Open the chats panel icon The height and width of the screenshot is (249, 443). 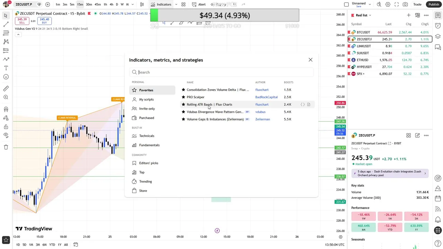point(438,47)
